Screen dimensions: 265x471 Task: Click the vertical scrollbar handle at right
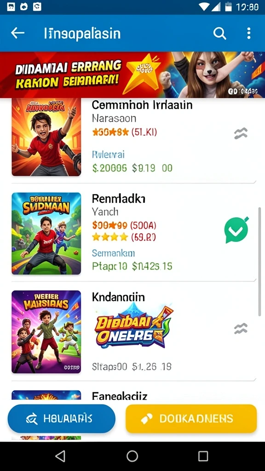259,261
